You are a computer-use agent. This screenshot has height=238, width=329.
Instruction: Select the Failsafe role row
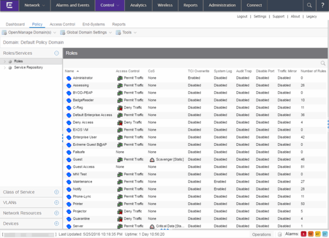pos(195,152)
